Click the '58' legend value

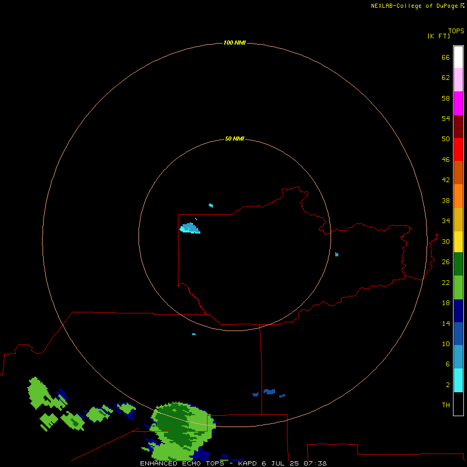pos(446,98)
